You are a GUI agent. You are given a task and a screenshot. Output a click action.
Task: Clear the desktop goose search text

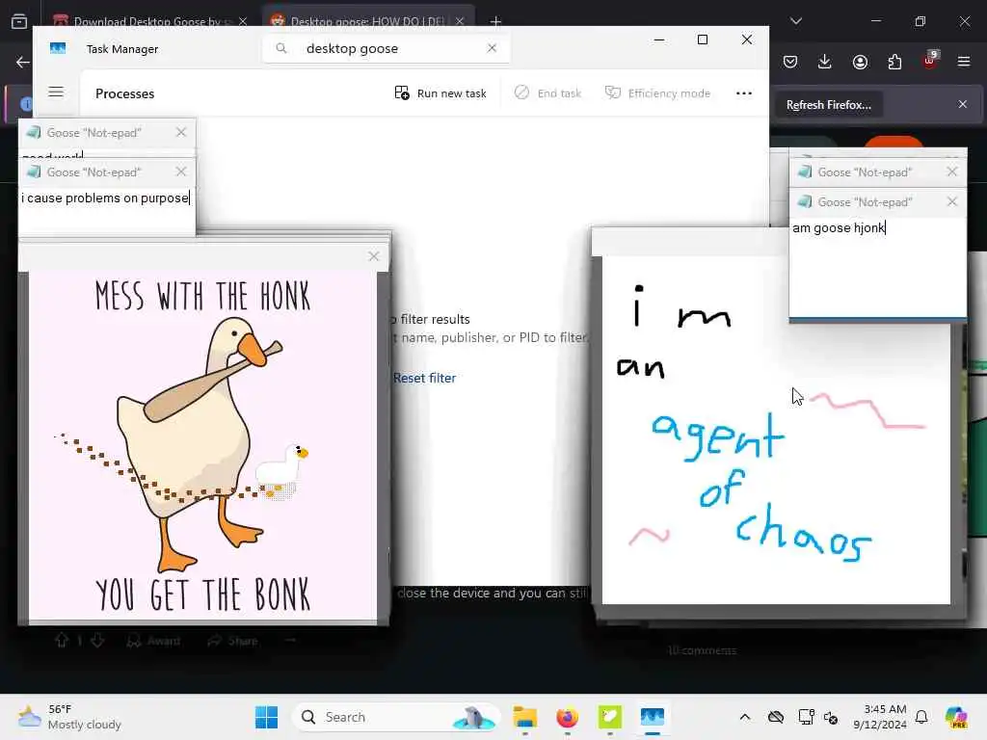[492, 48]
